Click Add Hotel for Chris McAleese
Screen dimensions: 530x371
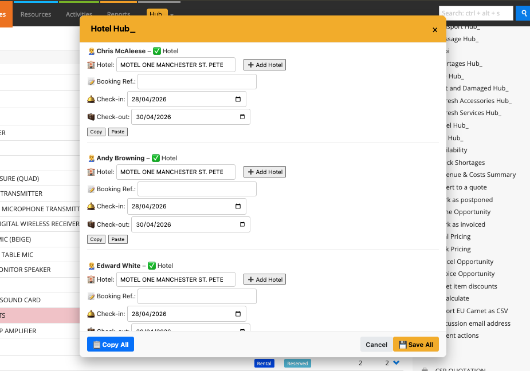pos(265,65)
